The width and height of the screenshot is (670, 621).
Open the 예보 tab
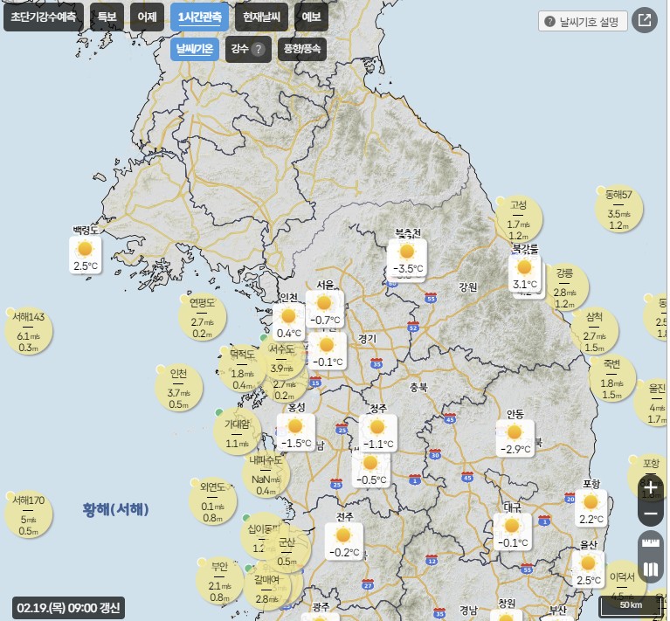[312, 17]
